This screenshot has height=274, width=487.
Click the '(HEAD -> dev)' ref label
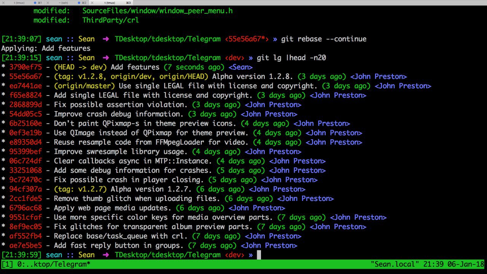(x=80, y=67)
